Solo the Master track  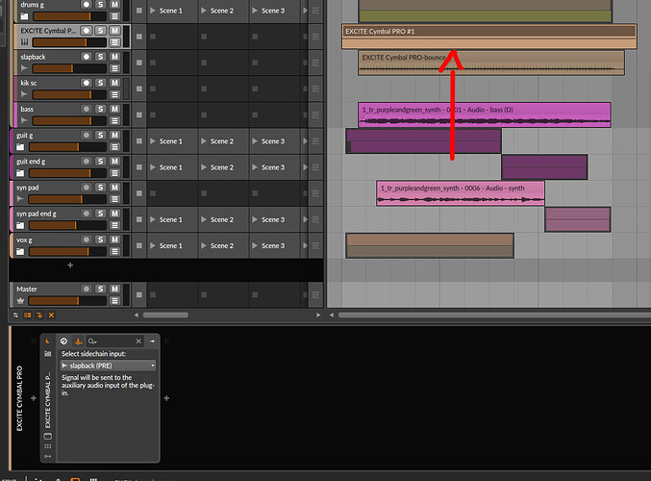pyautogui.click(x=100, y=289)
